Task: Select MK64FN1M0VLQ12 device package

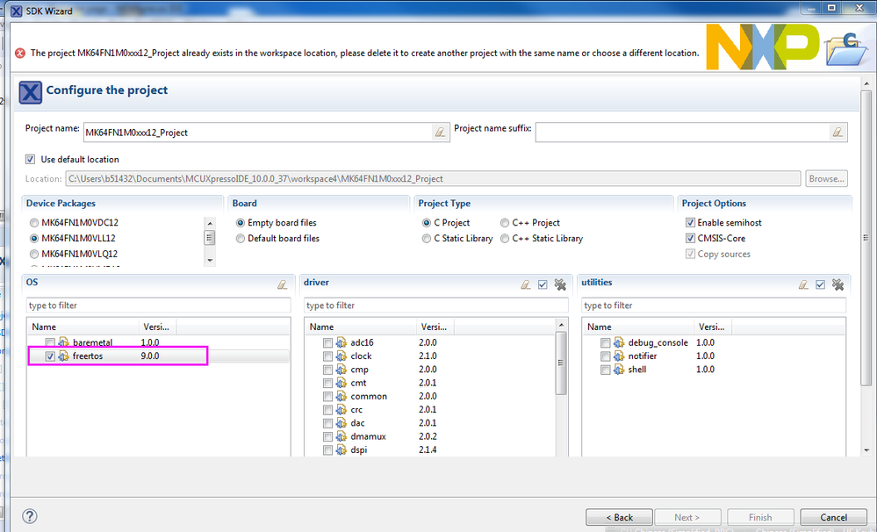Action: coord(34,254)
